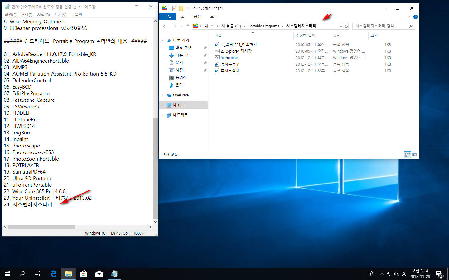Open Action Center notifications icon

pyautogui.click(x=439, y=274)
